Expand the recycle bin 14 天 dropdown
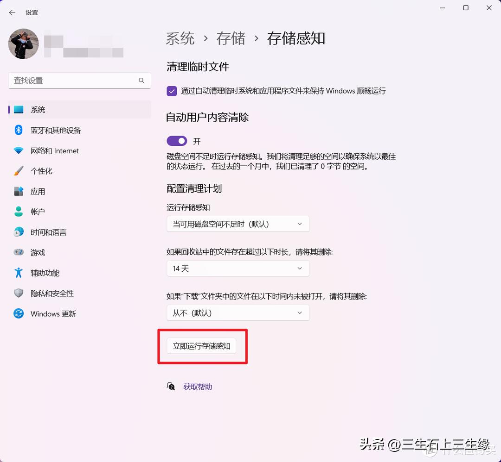 click(238, 268)
